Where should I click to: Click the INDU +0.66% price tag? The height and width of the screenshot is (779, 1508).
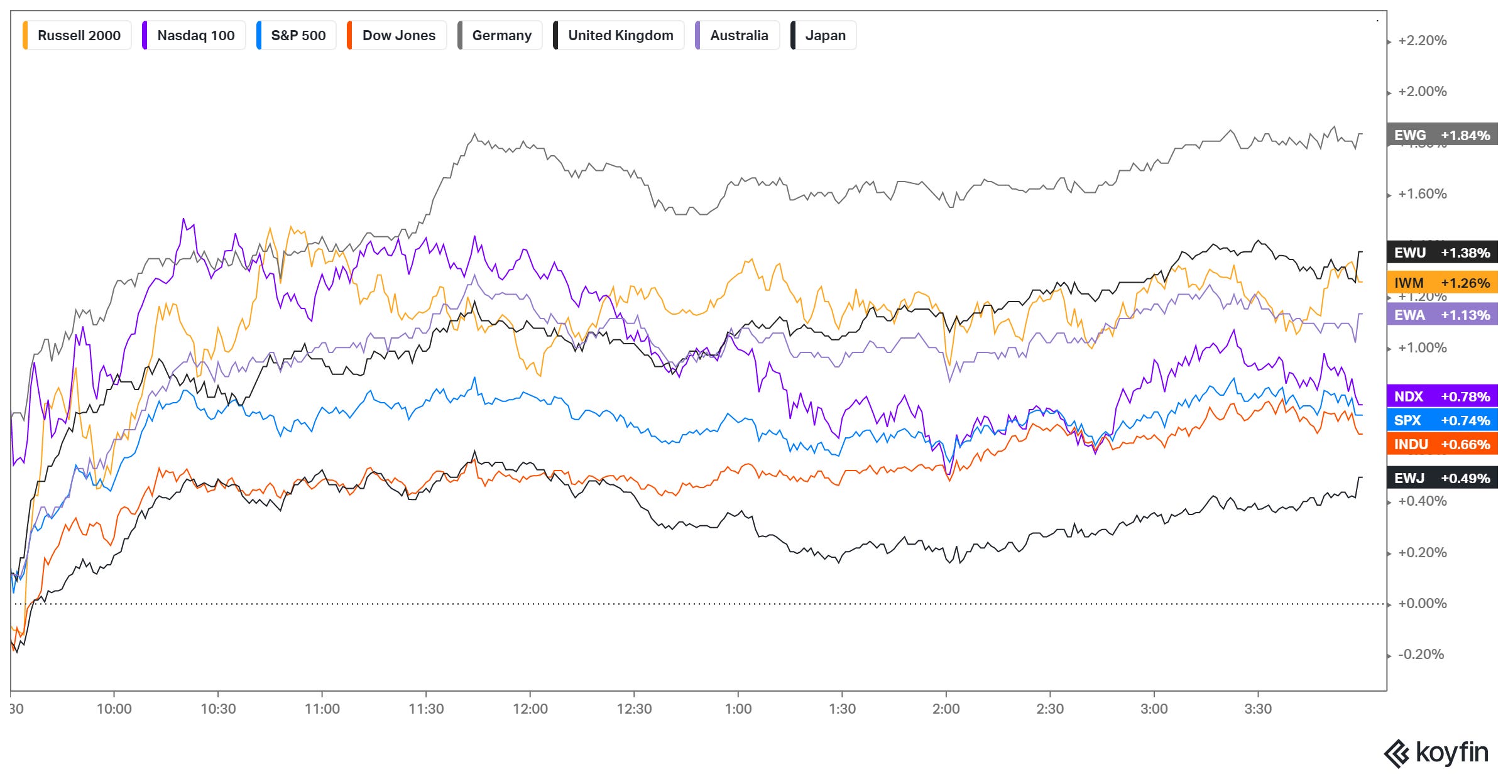tap(1442, 444)
